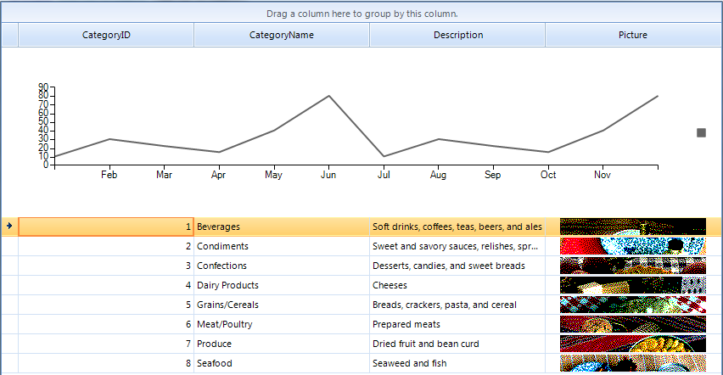
Task: Click the Produce category name cell
Action: 281,344
